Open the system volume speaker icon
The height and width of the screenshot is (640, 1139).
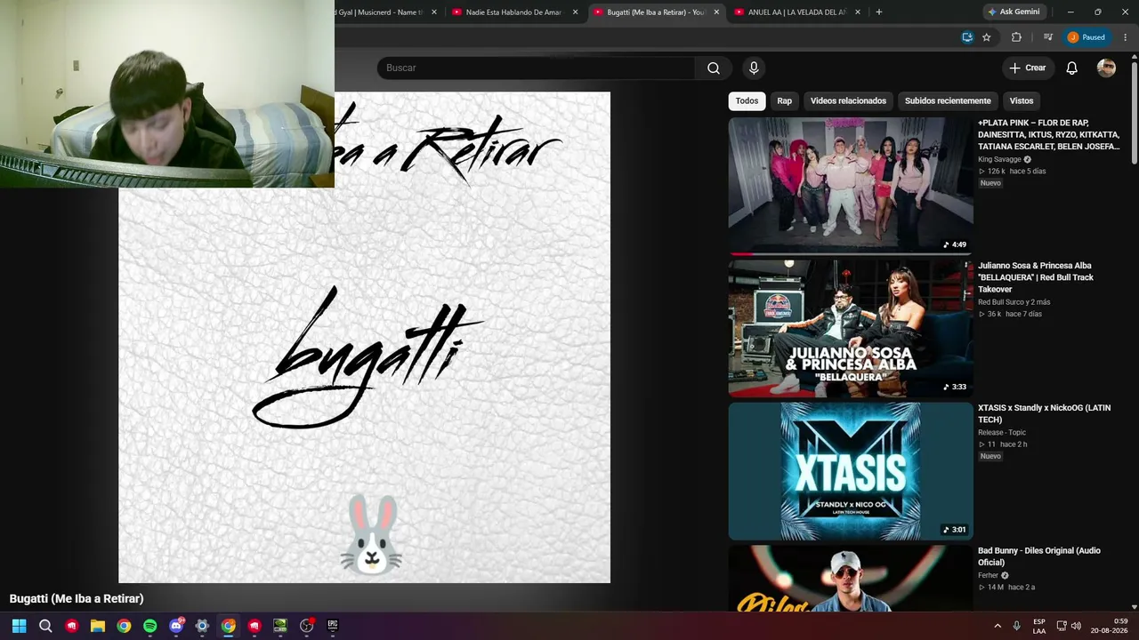coord(1076,626)
